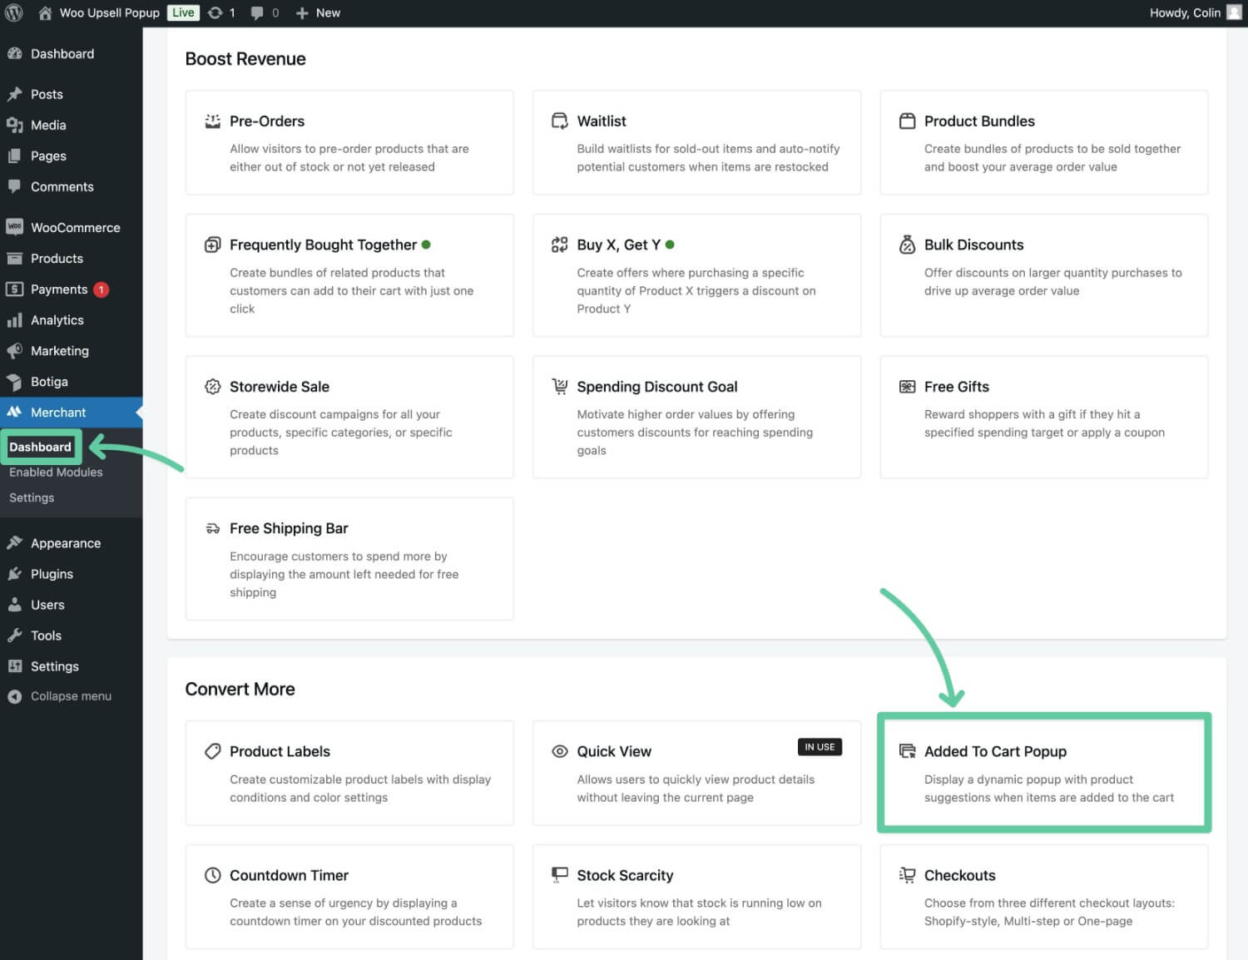The image size is (1248, 960).
Task: Click the Waitlist module icon
Action: pos(560,121)
